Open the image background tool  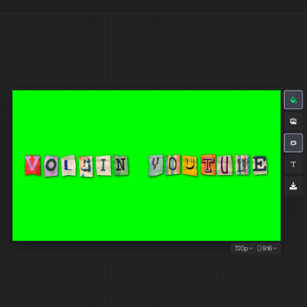(x=293, y=121)
